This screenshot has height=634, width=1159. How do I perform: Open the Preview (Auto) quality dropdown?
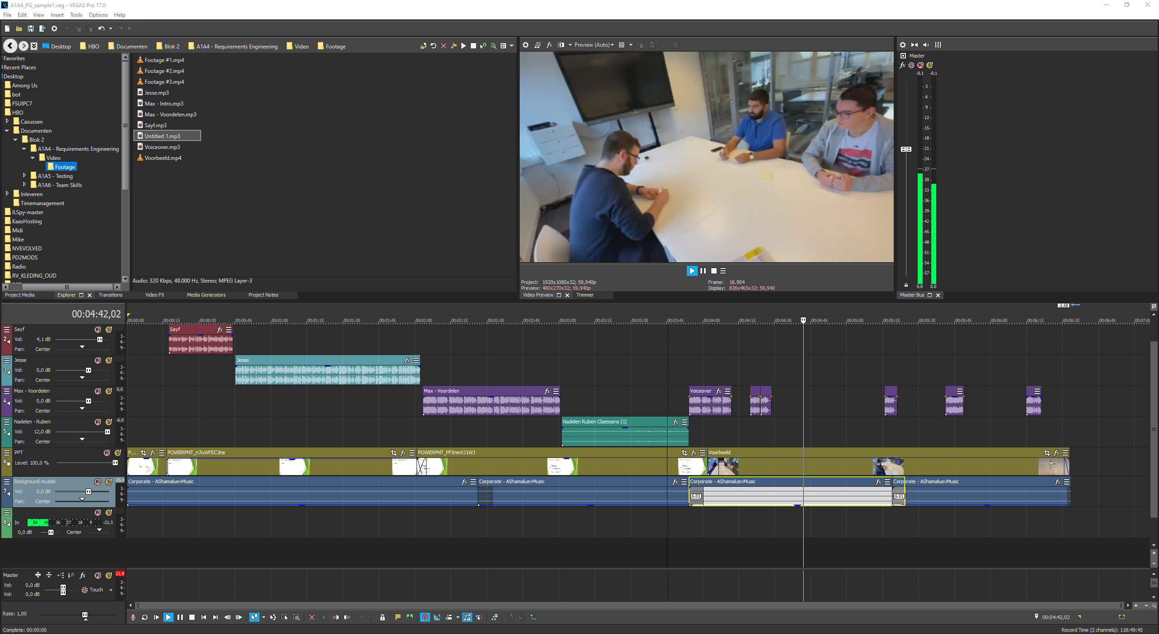pyautogui.click(x=594, y=45)
